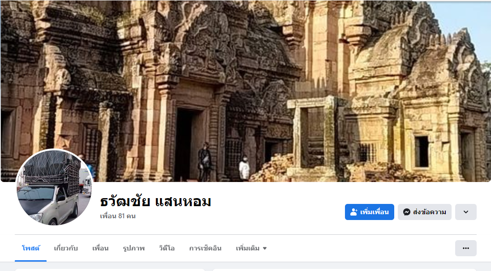Image resolution: width=491 pixels, height=271 pixels.
Task: Click the person in black at the temple doorway
Action: click(x=204, y=161)
